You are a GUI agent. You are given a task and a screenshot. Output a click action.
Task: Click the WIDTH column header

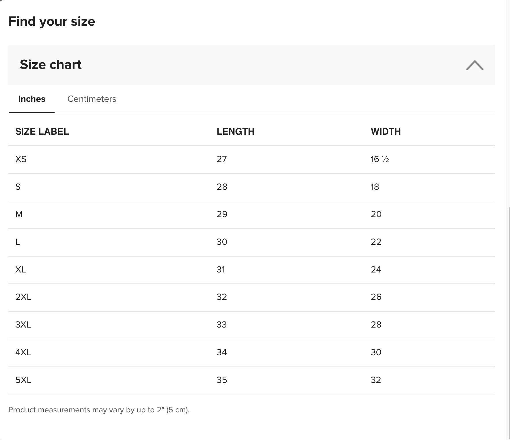(386, 131)
